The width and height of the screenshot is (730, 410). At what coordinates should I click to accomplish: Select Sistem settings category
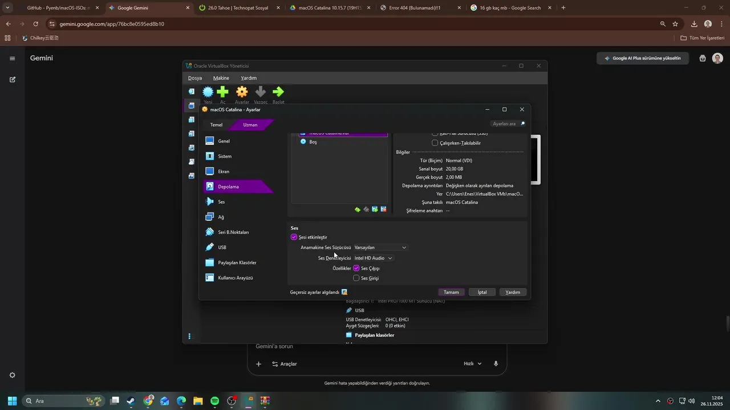(238, 156)
